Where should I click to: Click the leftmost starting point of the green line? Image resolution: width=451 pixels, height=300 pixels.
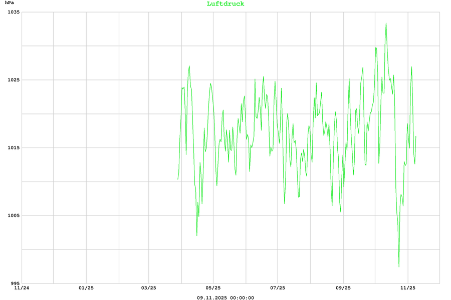click(178, 179)
